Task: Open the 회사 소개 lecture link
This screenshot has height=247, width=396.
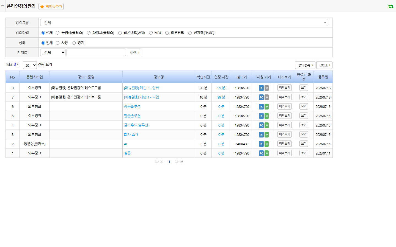Action: pyautogui.click(x=131, y=134)
